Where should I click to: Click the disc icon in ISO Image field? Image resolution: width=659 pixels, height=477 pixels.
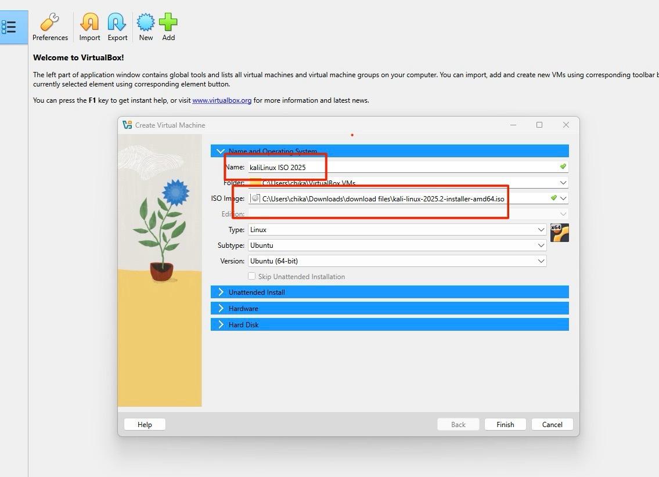tap(255, 198)
